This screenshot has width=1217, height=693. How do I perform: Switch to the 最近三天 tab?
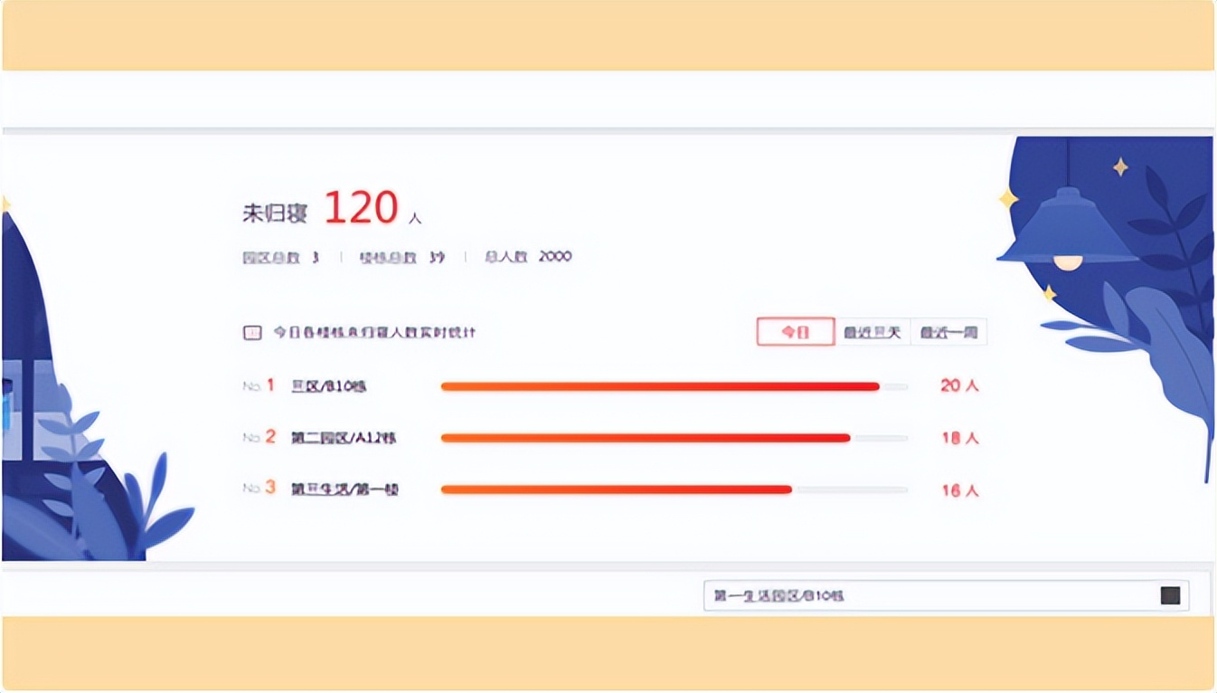[871, 331]
